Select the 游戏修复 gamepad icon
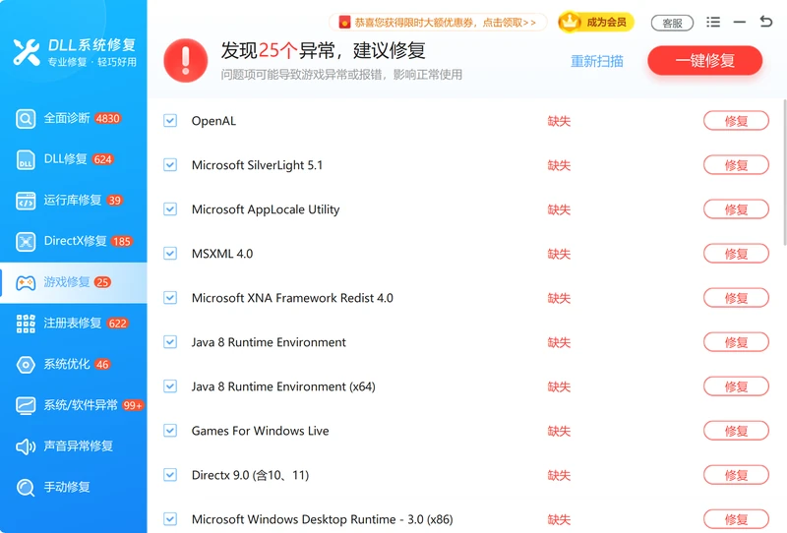Screen dimensions: 787x533 click(26, 282)
